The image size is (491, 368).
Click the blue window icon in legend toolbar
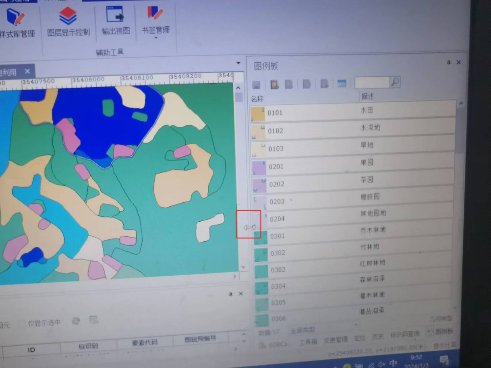click(x=341, y=84)
